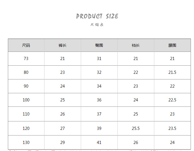Click the 25.5 裆长 value for size 120

coord(136,128)
